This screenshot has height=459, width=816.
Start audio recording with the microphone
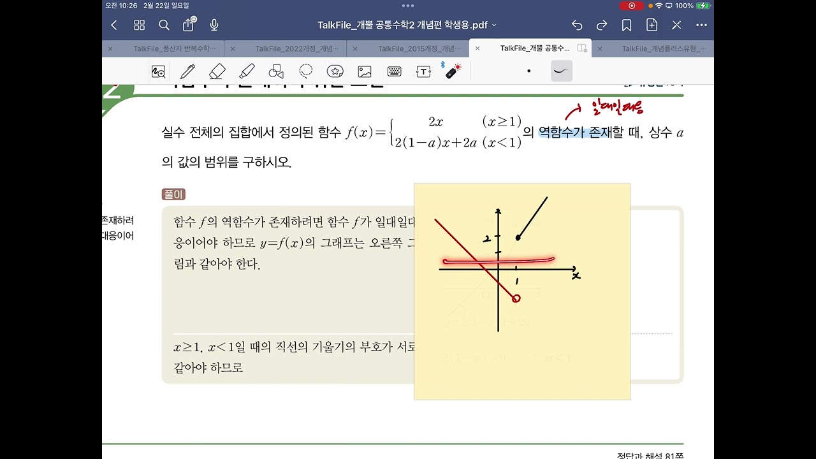point(214,25)
